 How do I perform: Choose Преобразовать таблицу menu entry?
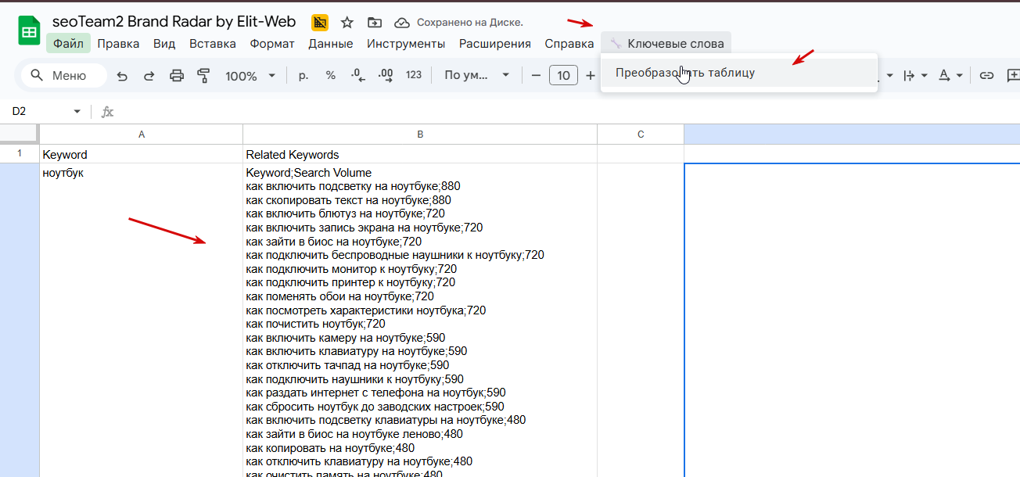click(739, 73)
